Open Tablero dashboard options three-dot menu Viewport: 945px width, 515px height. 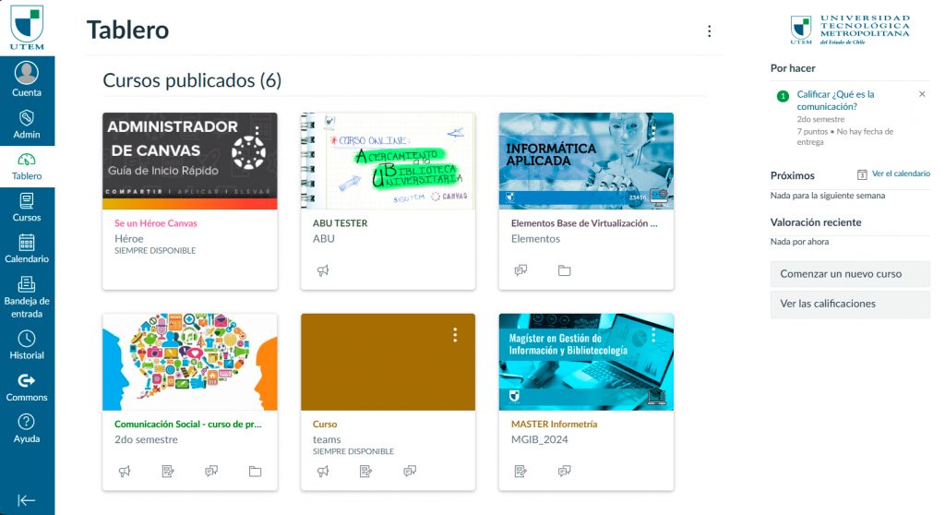[710, 31]
